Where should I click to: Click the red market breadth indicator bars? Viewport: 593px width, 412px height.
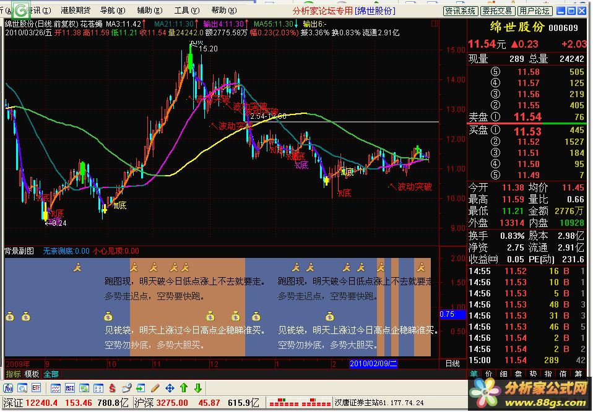point(299,402)
